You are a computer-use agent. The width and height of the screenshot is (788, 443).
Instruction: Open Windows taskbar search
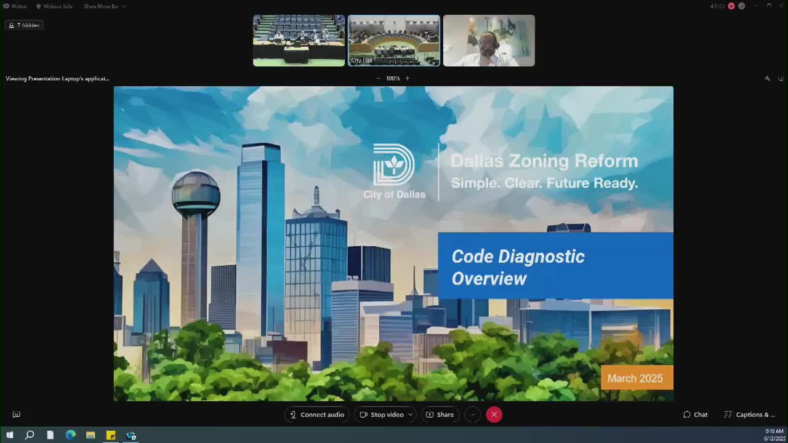(30, 435)
